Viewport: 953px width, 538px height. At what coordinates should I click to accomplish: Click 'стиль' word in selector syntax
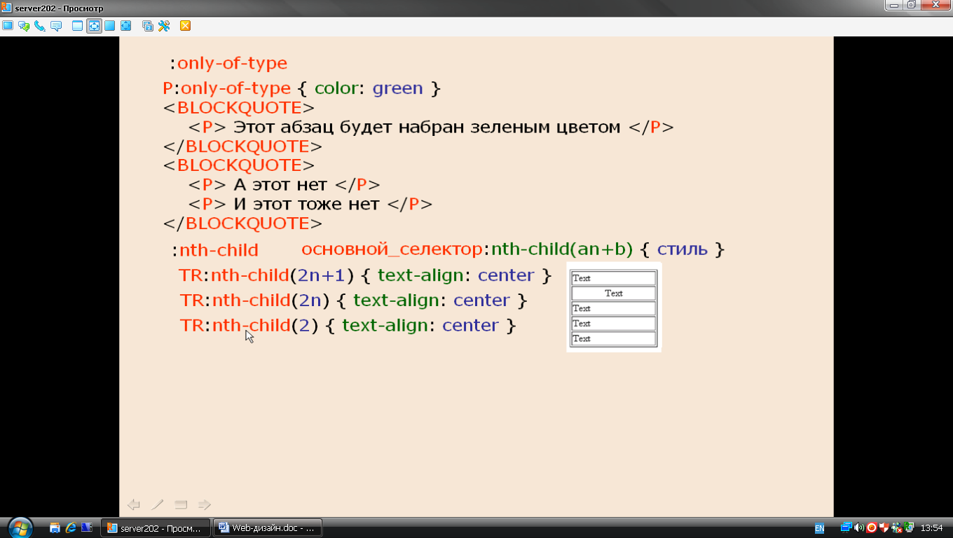click(x=682, y=249)
